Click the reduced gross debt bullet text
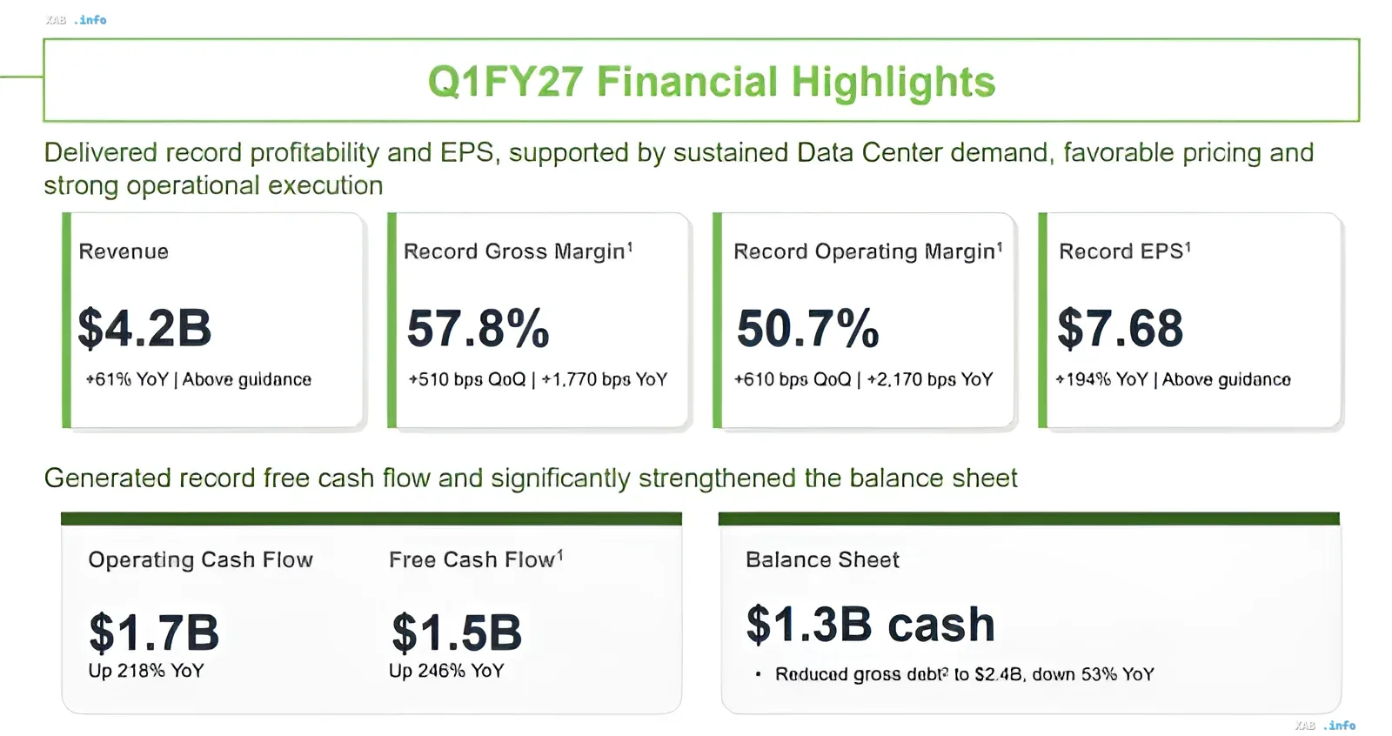1392x736 pixels. (x=964, y=674)
